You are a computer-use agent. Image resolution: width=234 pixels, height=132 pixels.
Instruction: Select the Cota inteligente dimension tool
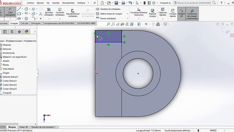click(x=10, y=12)
